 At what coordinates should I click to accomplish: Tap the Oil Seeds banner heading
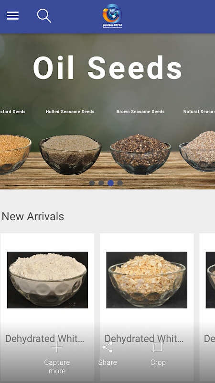coord(107,68)
